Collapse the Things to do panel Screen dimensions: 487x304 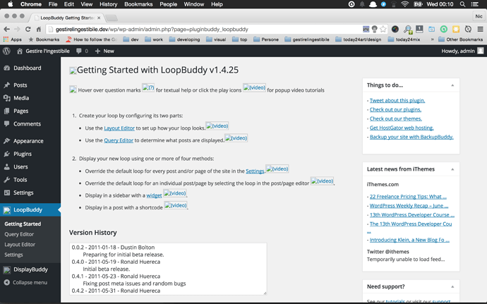452,85
